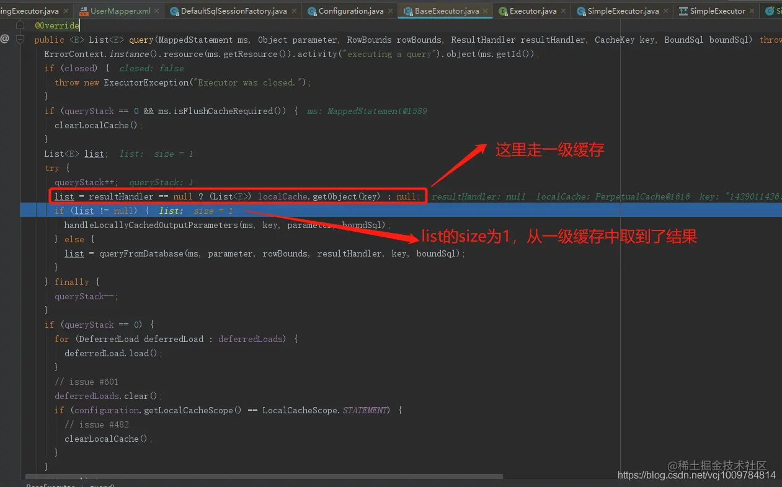The width and height of the screenshot is (782, 487).
Task: Open the UserMapper.xml editor tab
Action: click(x=120, y=11)
